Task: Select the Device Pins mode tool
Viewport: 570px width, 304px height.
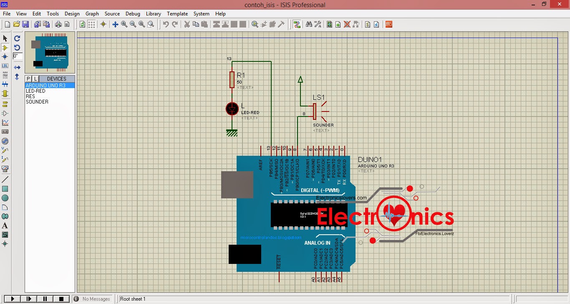Action: click(x=5, y=113)
